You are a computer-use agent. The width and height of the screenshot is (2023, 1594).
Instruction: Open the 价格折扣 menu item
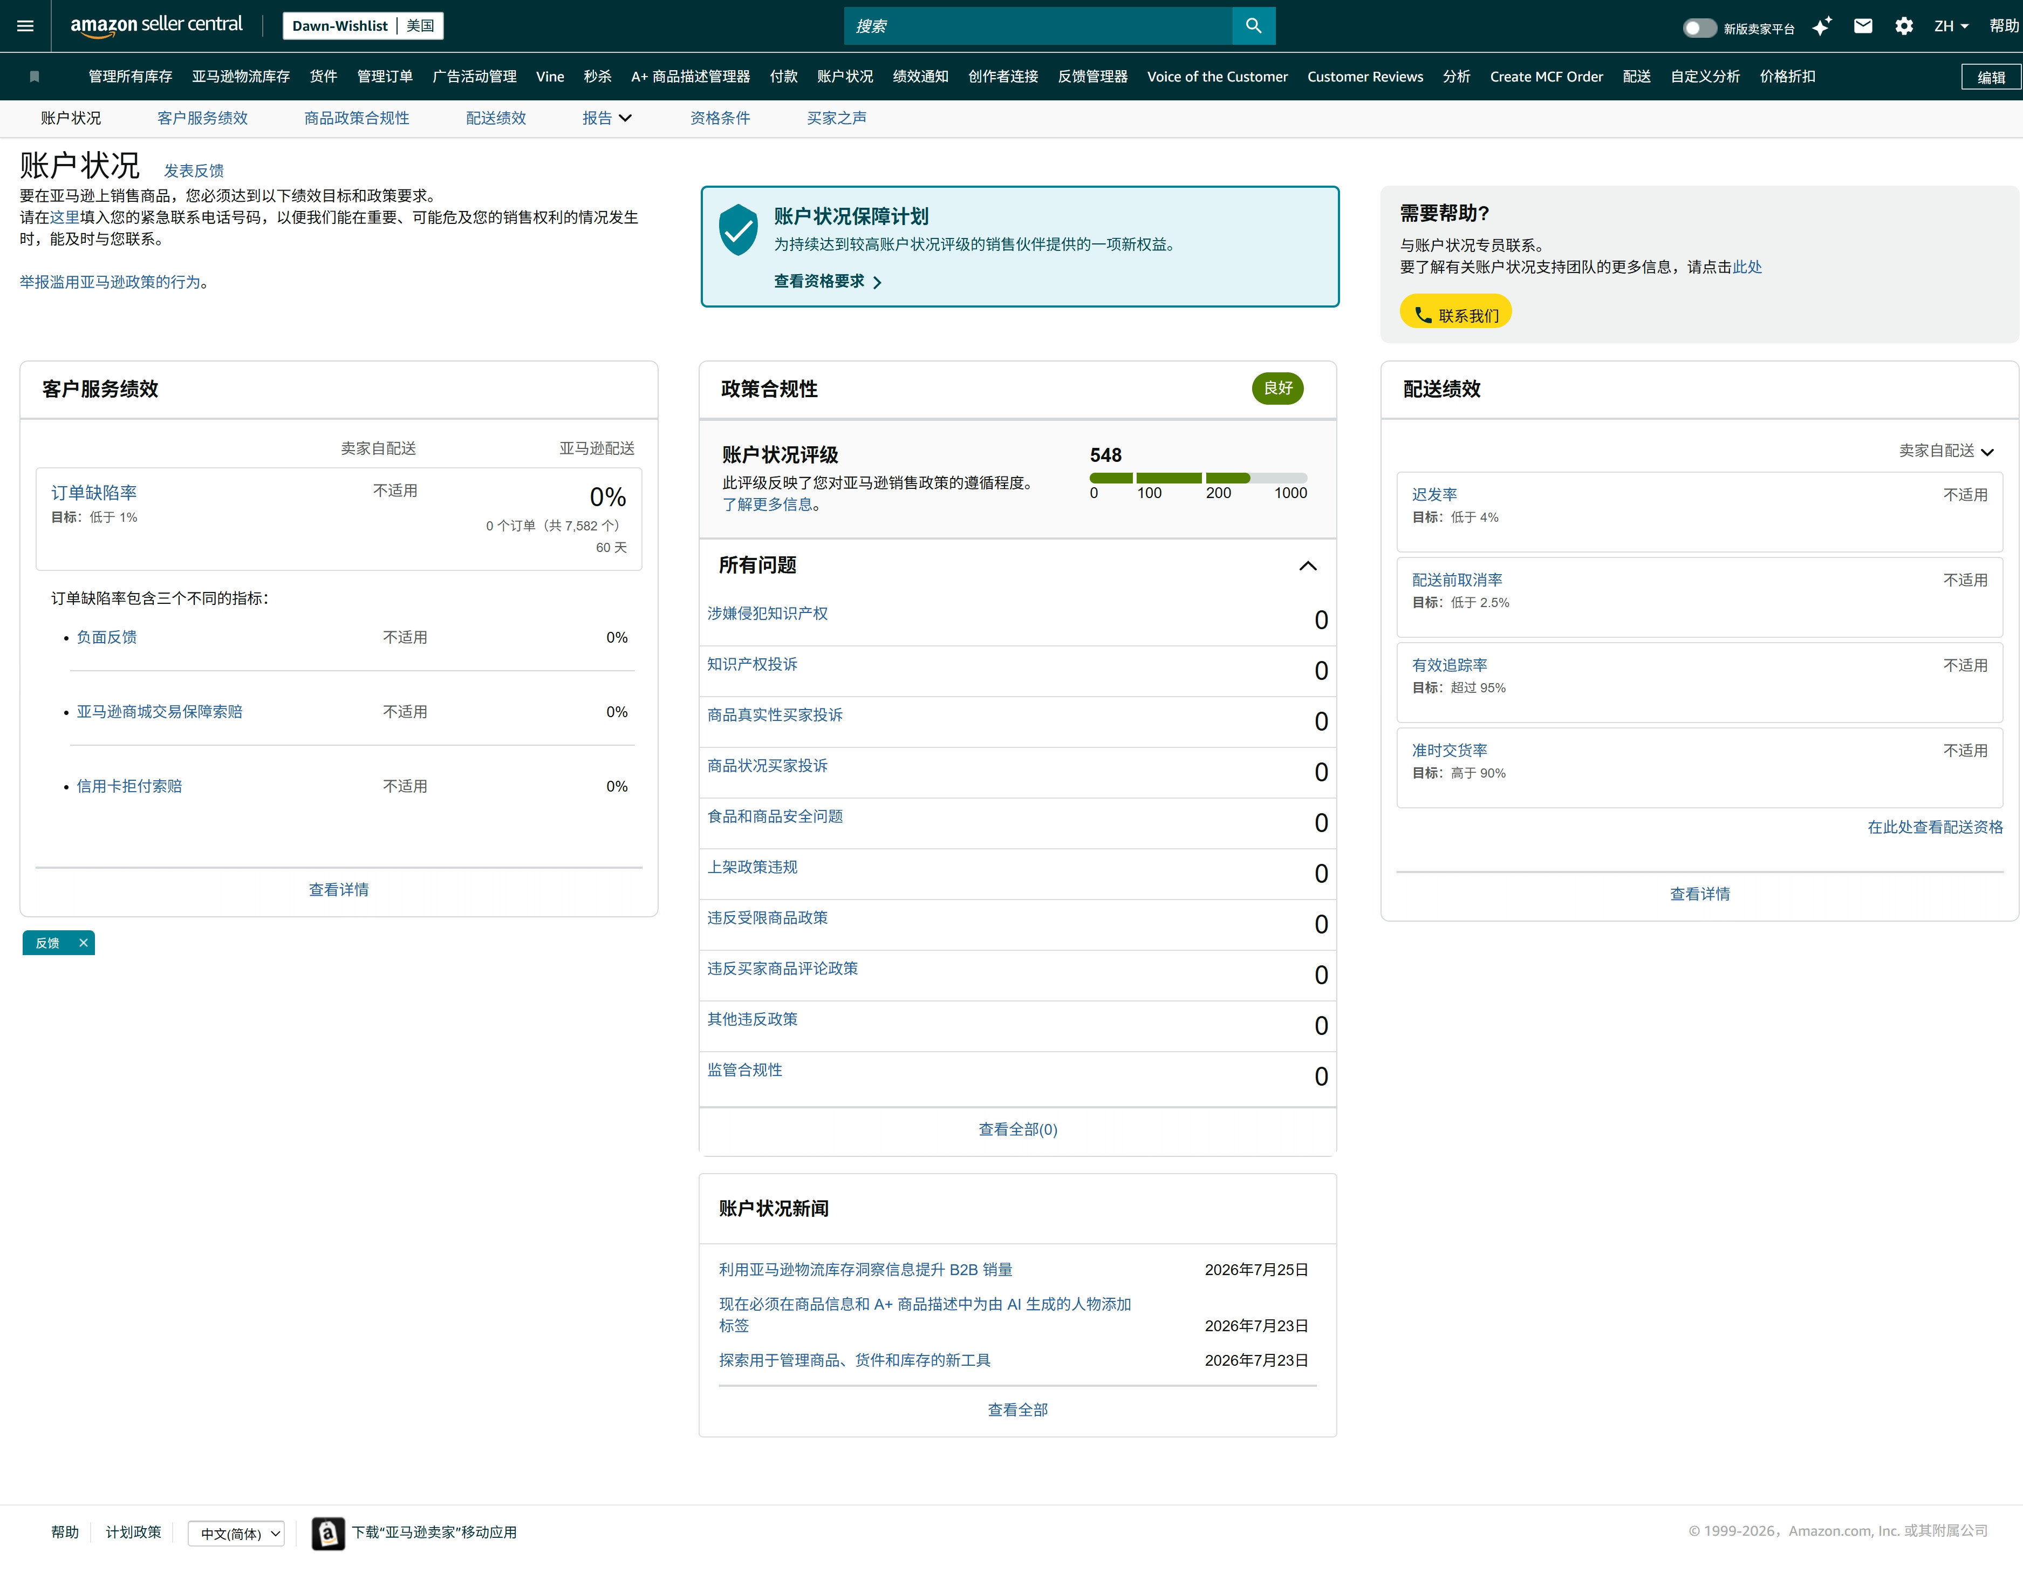coord(1787,77)
